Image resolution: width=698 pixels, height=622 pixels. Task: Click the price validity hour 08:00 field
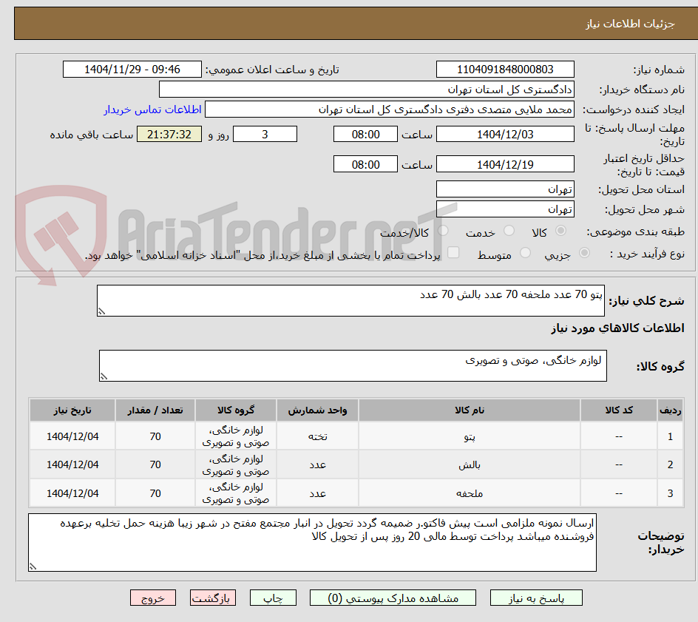pos(365,164)
